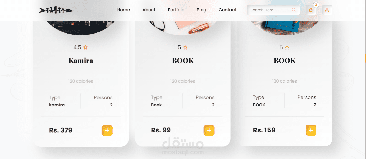366x159 pixels.
Task: Open the user profile icon
Action: [327, 10]
